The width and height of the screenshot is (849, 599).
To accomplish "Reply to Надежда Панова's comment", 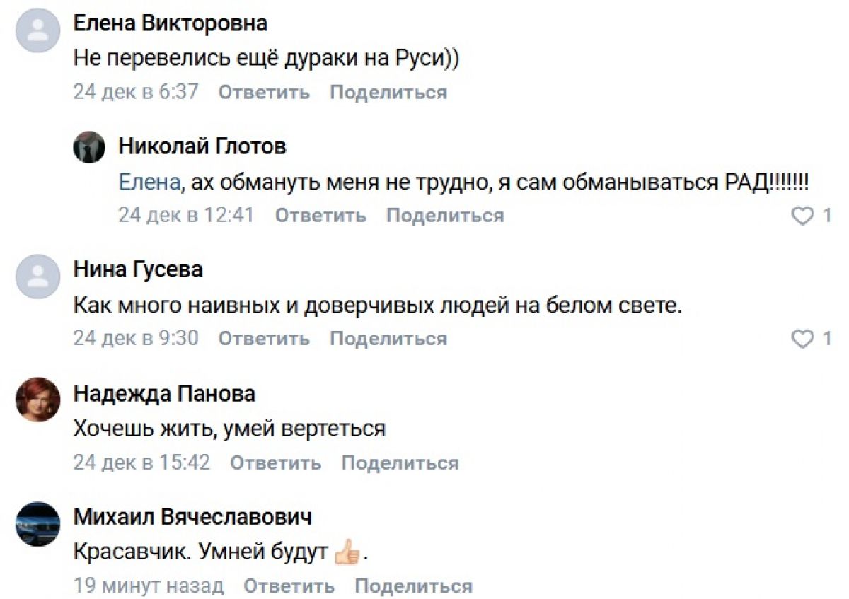I will point(276,463).
